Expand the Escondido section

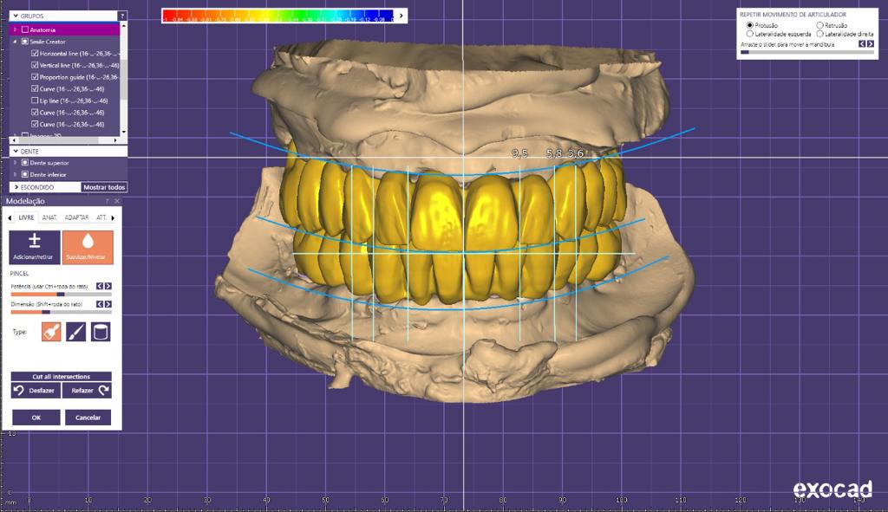click(x=15, y=187)
